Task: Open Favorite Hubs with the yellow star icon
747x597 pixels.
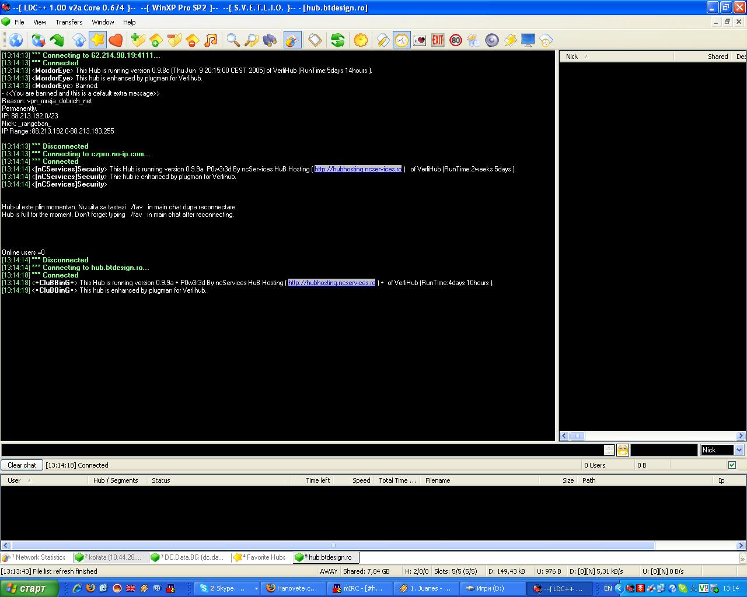Action: click(x=97, y=40)
